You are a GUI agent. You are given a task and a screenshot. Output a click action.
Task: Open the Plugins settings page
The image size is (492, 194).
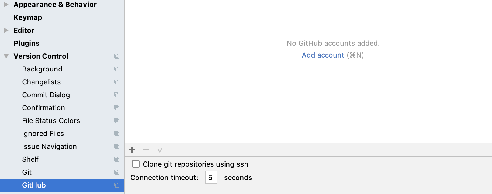click(26, 43)
